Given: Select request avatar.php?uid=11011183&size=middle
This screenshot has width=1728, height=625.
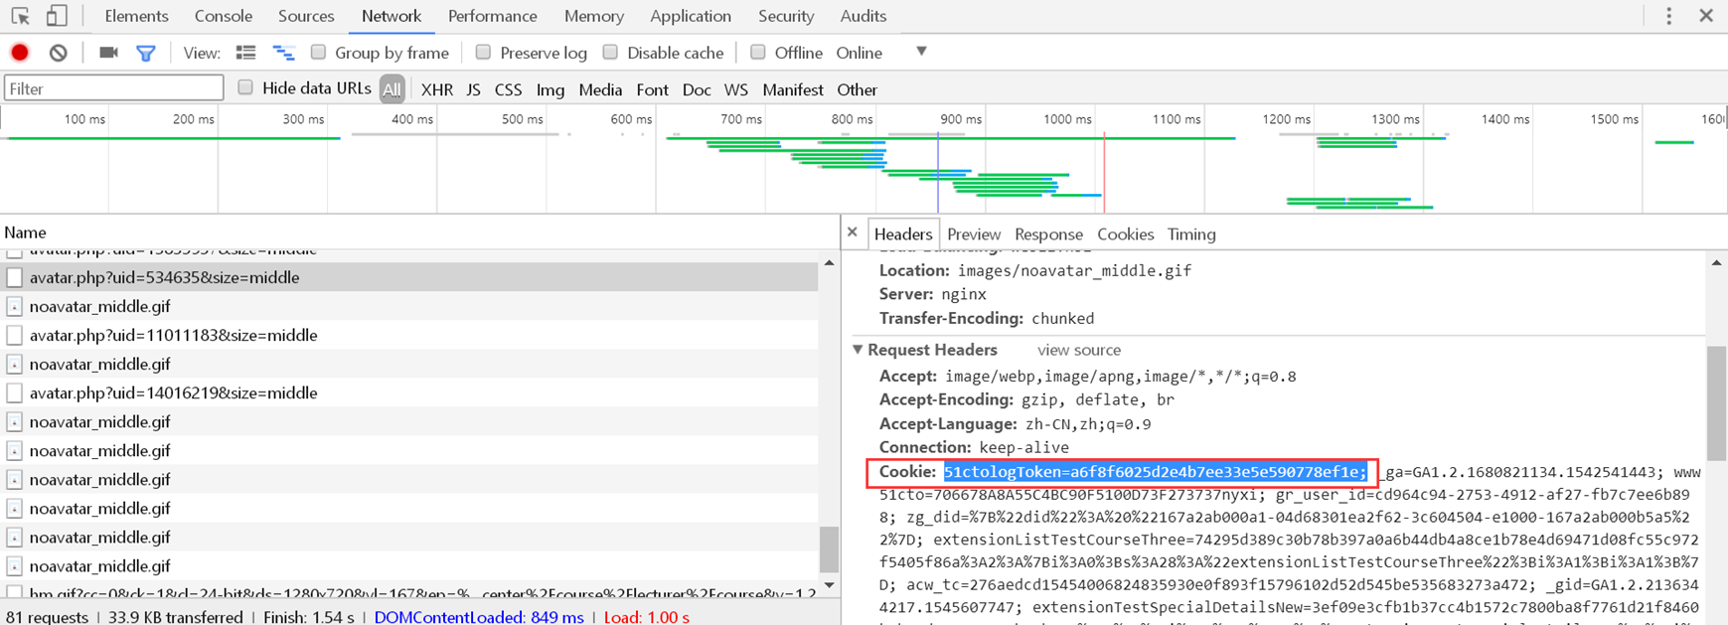Looking at the screenshot, I should pos(408,335).
